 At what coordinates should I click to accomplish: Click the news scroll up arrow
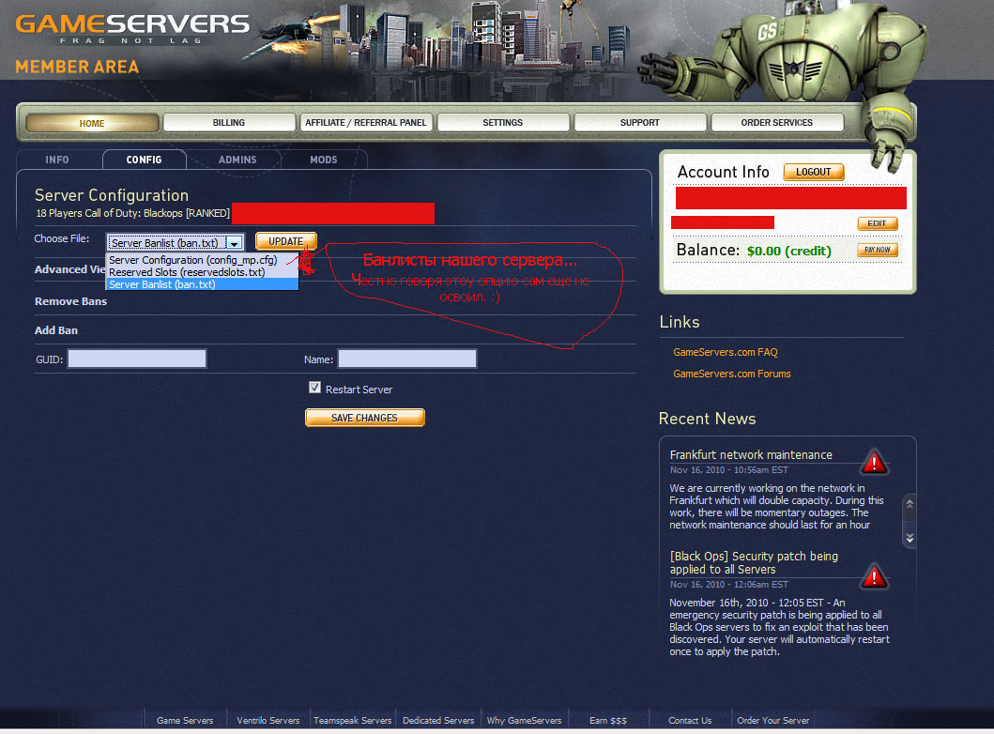(x=910, y=504)
